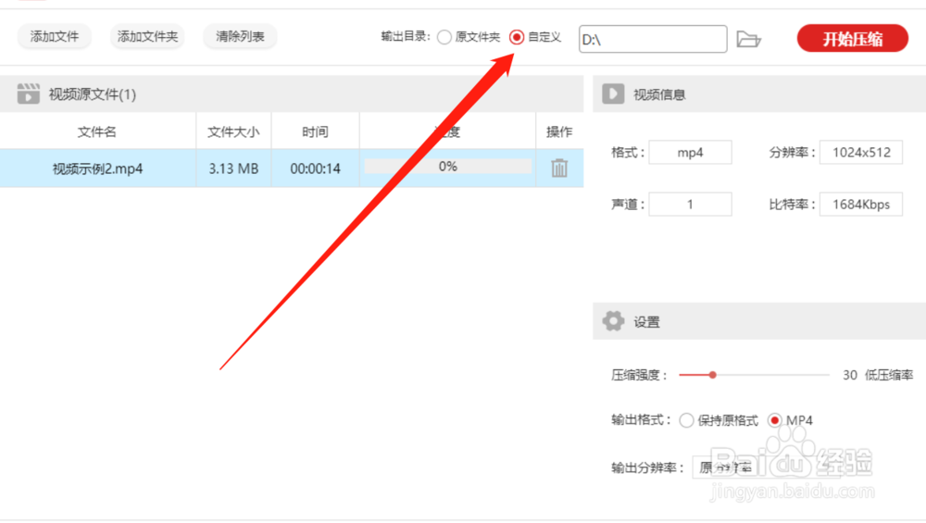Delete 视频示例2.mp4 with trash icon
This screenshot has height=523, width=926.
(559, 168)
